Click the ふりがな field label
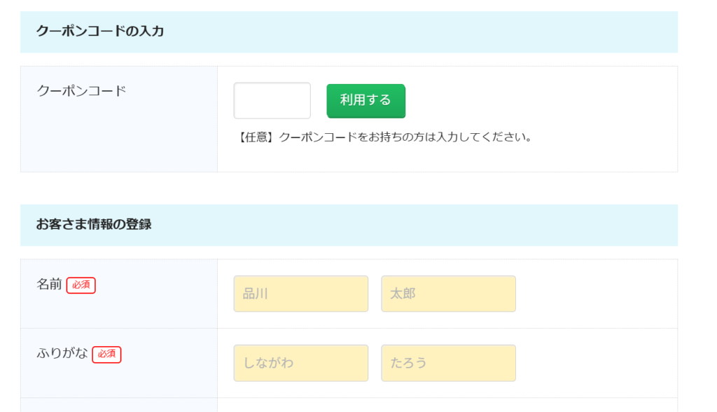This screenshot has width=717, height=412. pos(62,354)
